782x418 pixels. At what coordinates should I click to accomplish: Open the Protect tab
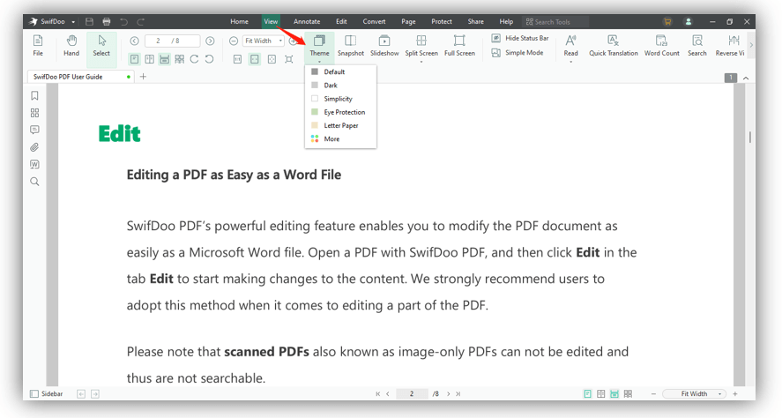point(442,21)
